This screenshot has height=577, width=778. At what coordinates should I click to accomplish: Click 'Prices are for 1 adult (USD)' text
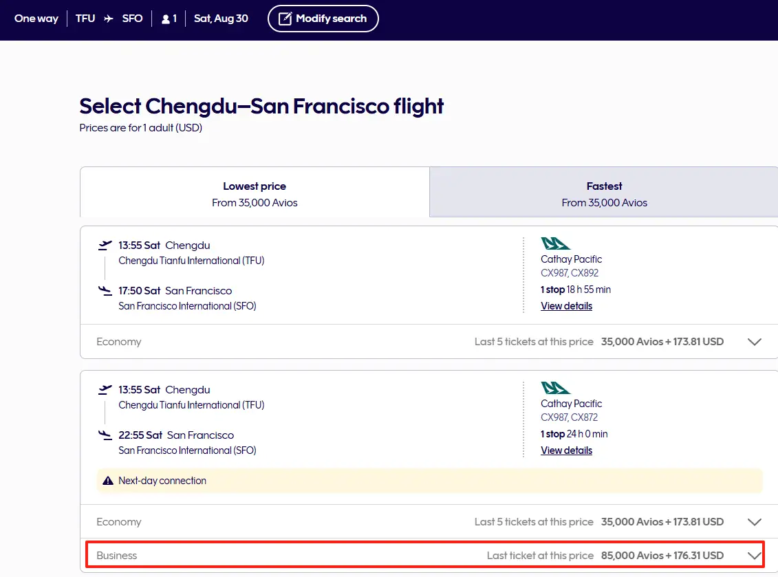point(141,128)
